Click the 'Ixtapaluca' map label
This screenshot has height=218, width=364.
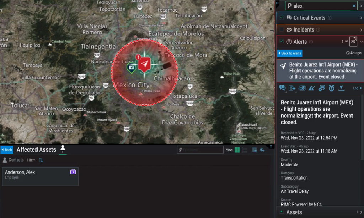[x=184, y=96]
